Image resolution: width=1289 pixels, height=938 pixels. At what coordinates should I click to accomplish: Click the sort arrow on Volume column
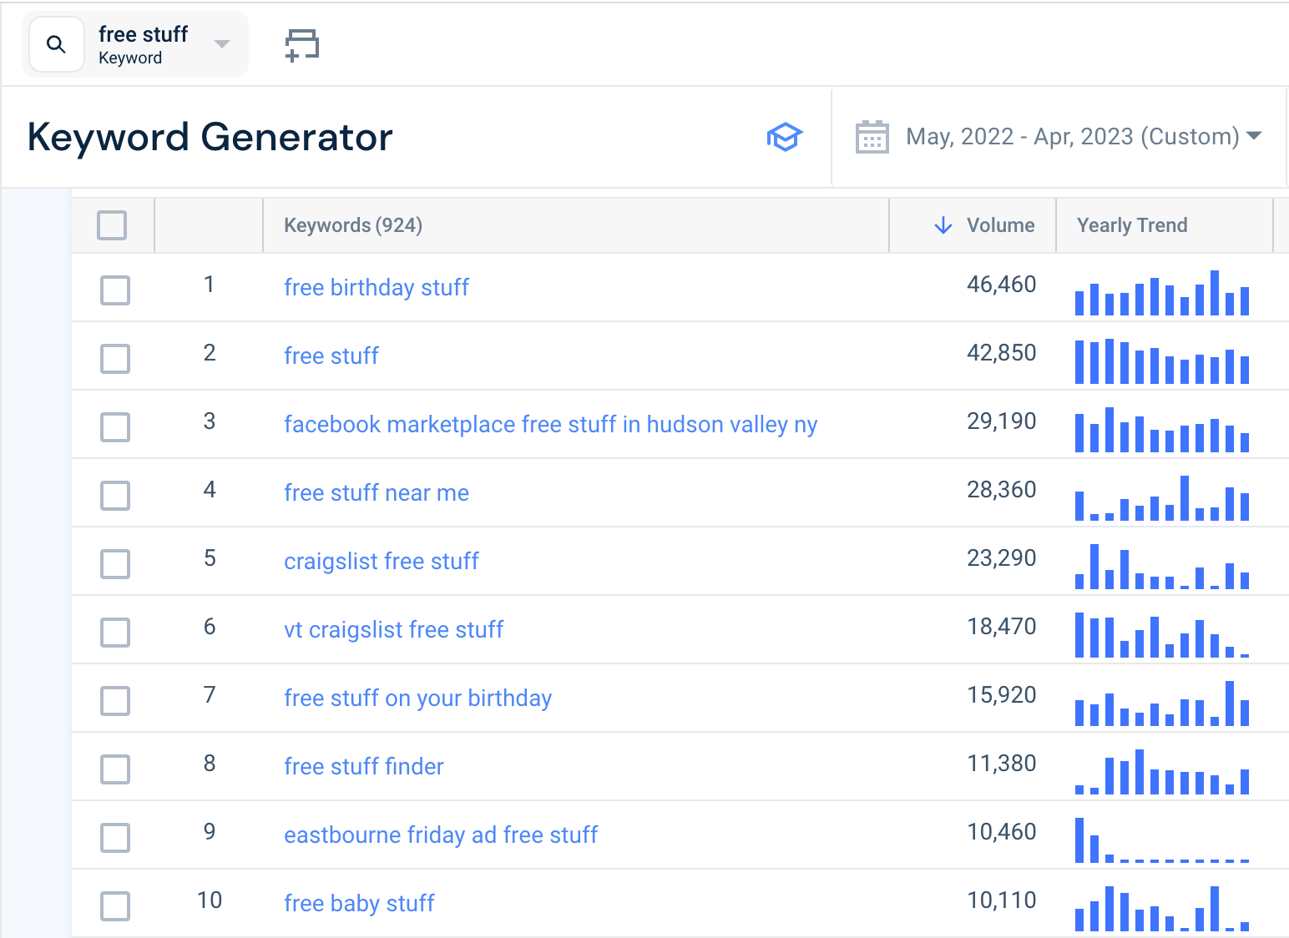pyautogui.click(x=943, y=225)
